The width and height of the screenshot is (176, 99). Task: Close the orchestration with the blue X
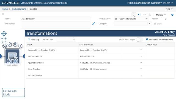172,15
